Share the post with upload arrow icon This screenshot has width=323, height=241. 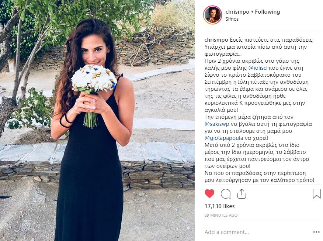pyautogui.click(x=242, y=194)
